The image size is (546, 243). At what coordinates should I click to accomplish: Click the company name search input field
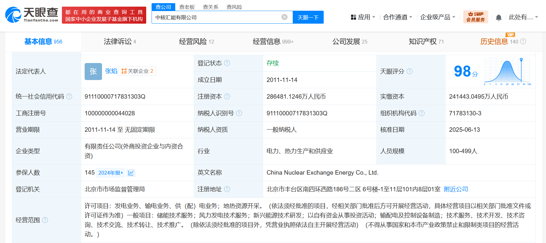tap(216, 17)
